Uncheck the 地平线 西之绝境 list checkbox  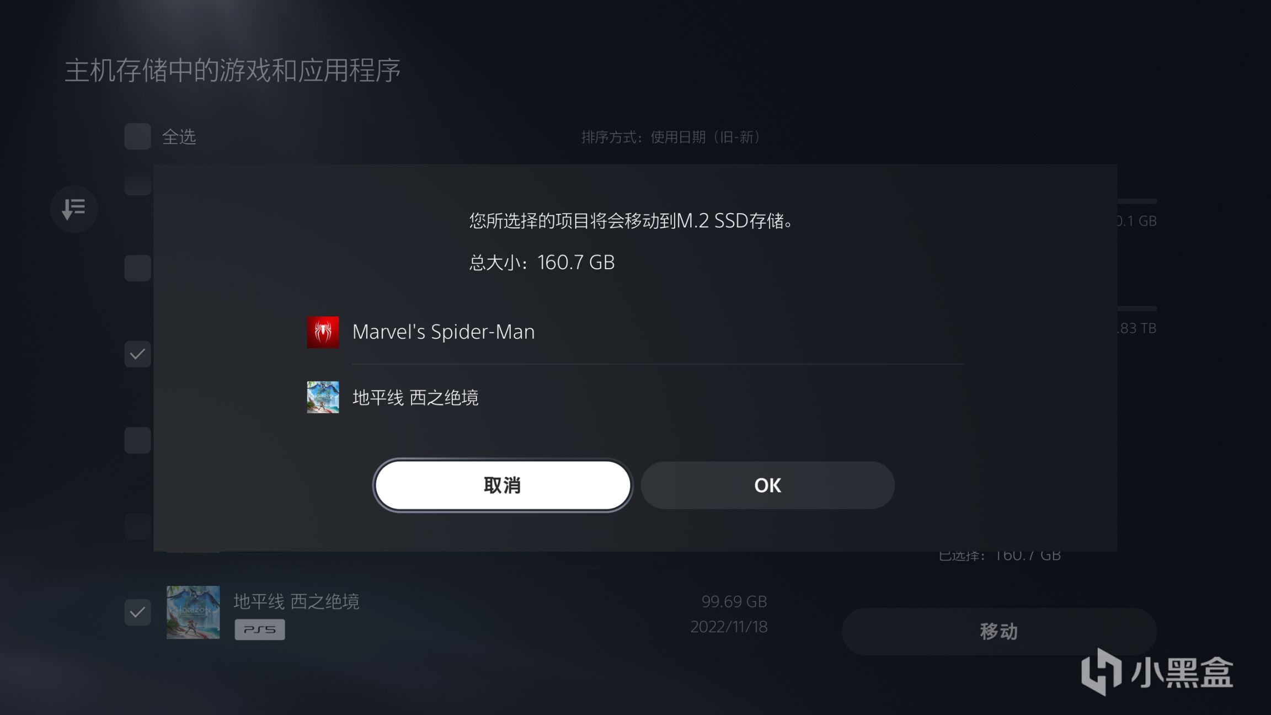137,612
